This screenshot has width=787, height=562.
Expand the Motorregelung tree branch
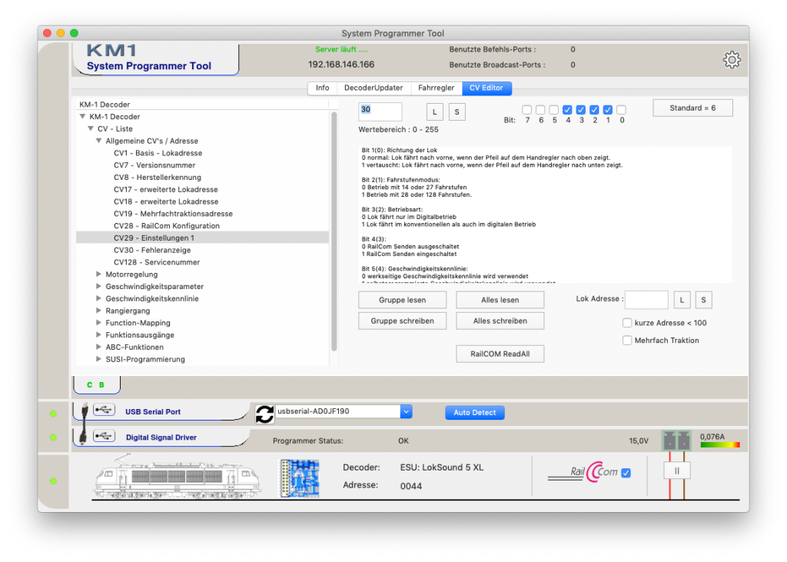tap(98, 274)
